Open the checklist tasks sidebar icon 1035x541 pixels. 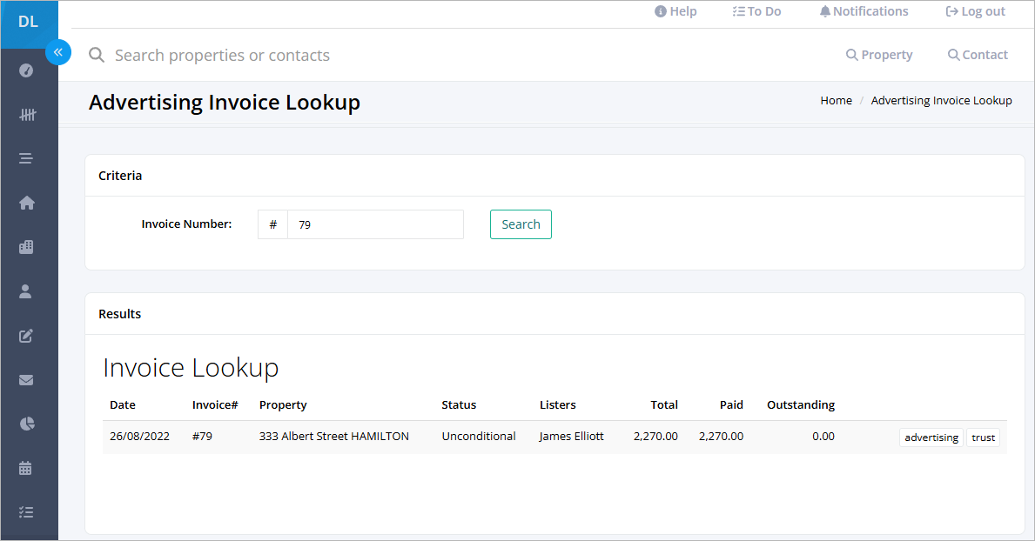point(26,512)
